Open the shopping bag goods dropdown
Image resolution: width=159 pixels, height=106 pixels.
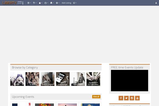tap(40, 3)
